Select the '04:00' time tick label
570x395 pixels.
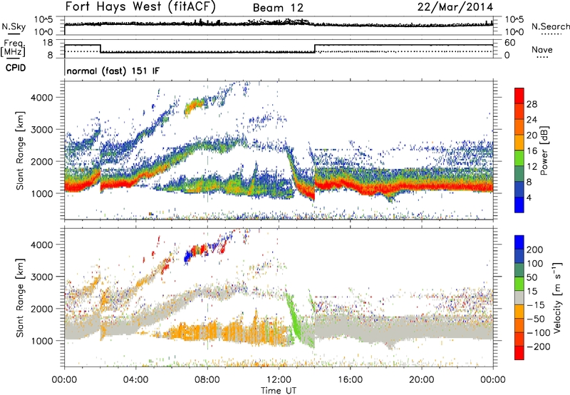coord(135,380)
